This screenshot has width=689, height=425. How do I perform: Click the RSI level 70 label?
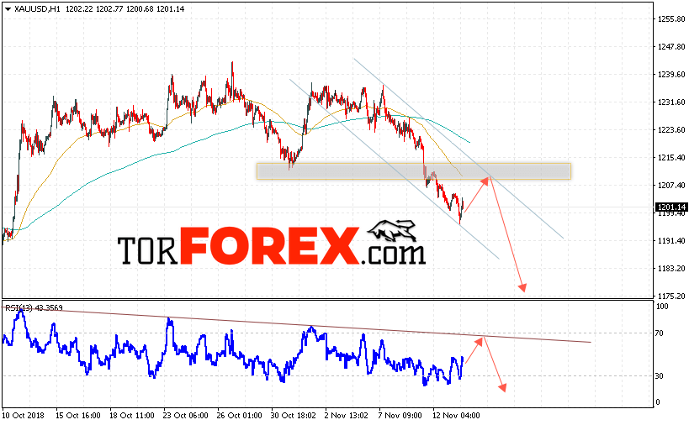click(x=660, y=333)
